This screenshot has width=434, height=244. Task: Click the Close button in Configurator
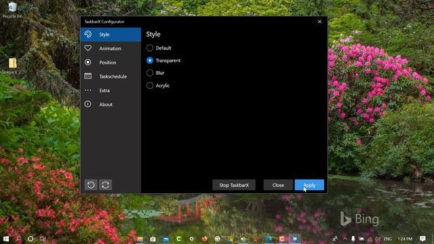coord(278,185)
